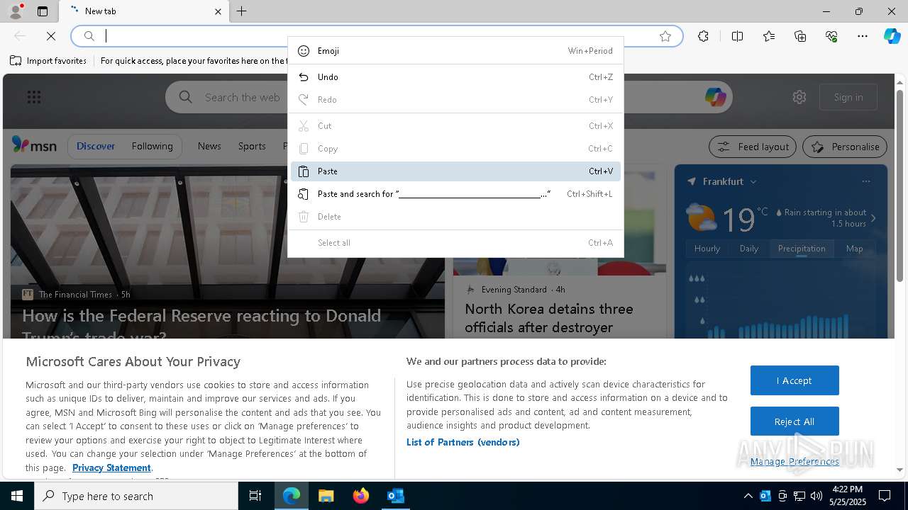The width and height of the screenshot is (908, 510).
Task: Expand rain forecast chevron arrow
Action: pos(873,218)
